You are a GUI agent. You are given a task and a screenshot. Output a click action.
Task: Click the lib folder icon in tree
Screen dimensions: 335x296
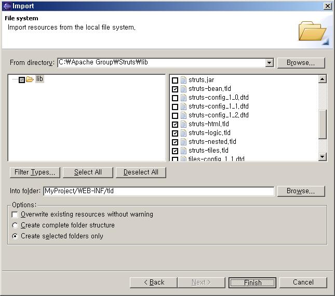pyautogui.click(x=30, y=79)
